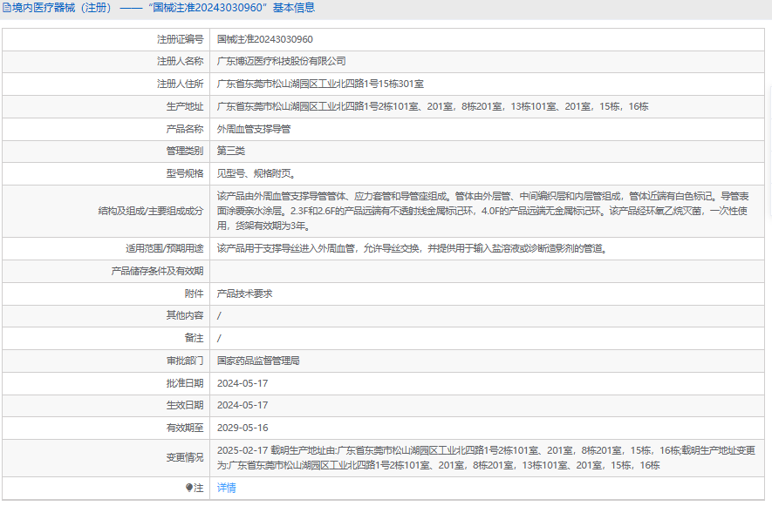Viewport: 772px width, 506px height.
Task: Click the empty 产品储存条件及有效期 value cell
Action: (x=488, y=271)
